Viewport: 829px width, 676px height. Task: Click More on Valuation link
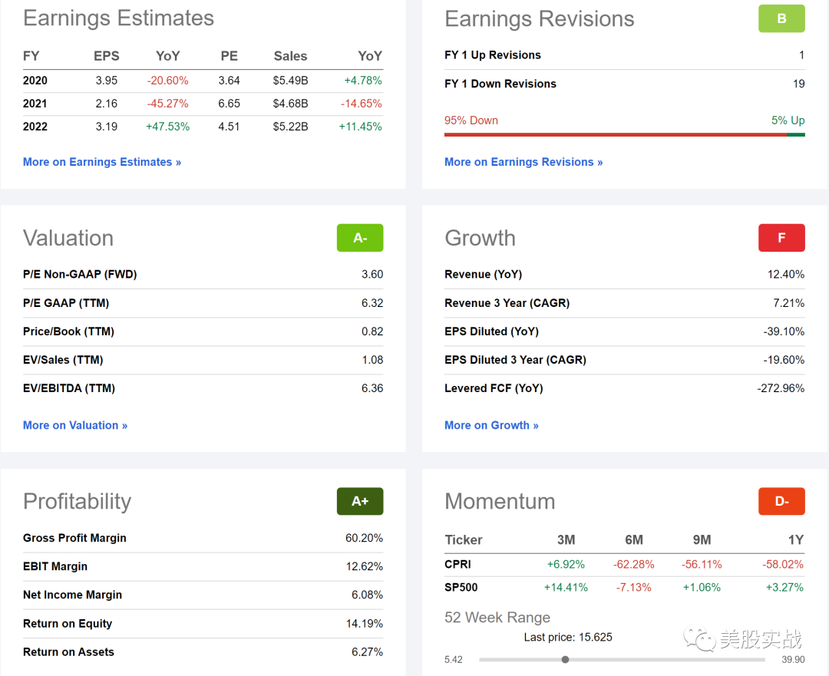coord(75,425)
